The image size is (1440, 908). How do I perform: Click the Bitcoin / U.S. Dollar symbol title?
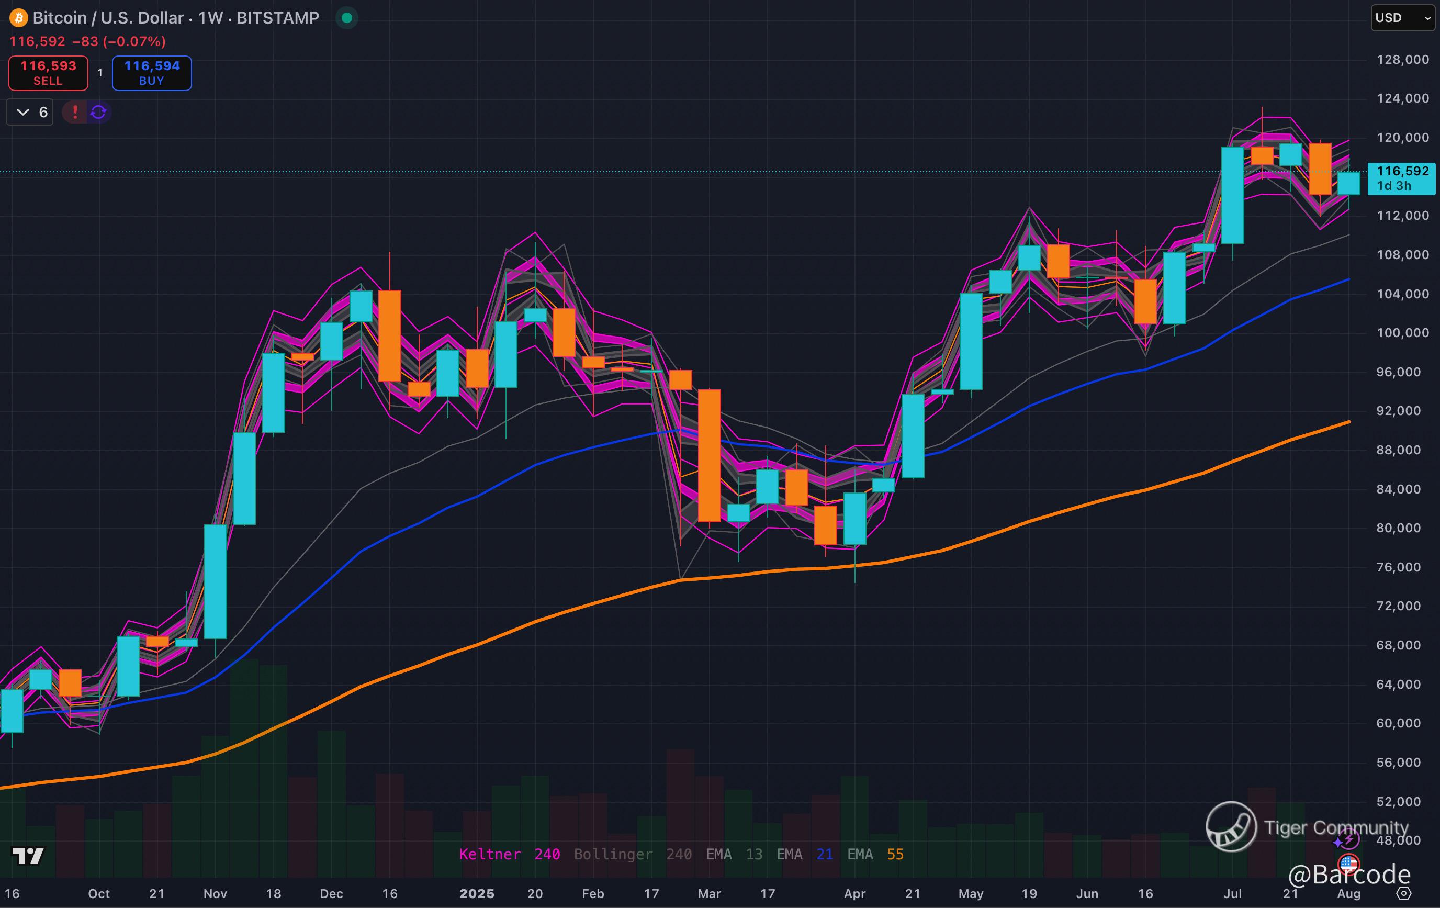[176, 18]
